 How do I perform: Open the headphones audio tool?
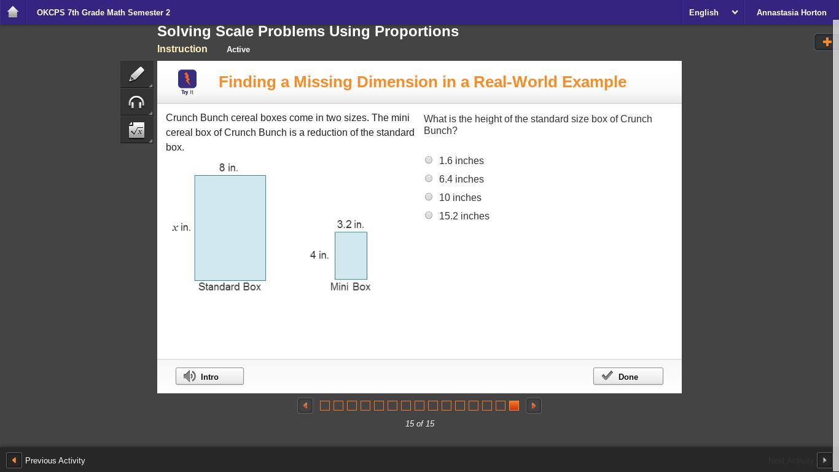(x=136, y=103)
